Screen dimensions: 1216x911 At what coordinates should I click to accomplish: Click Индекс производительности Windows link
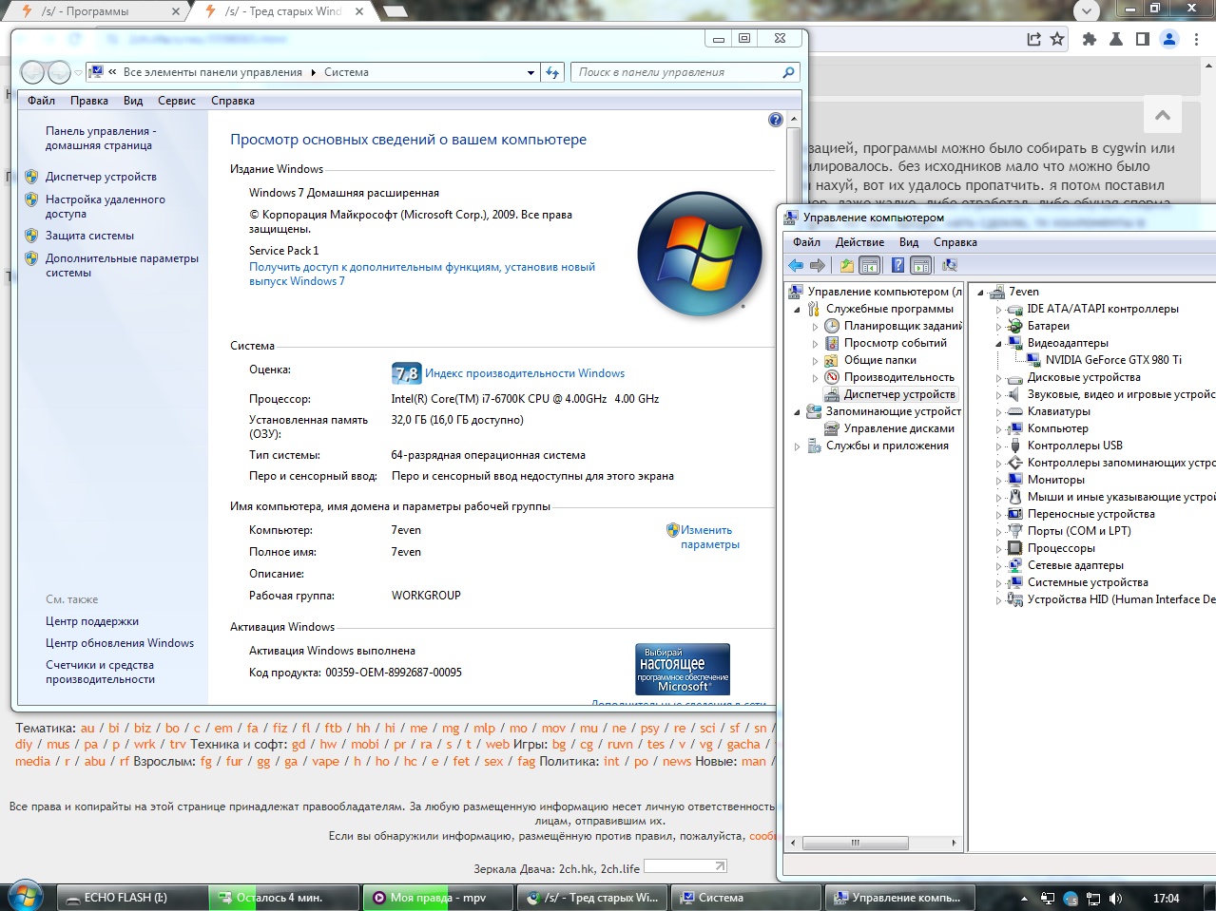point(525,373)
